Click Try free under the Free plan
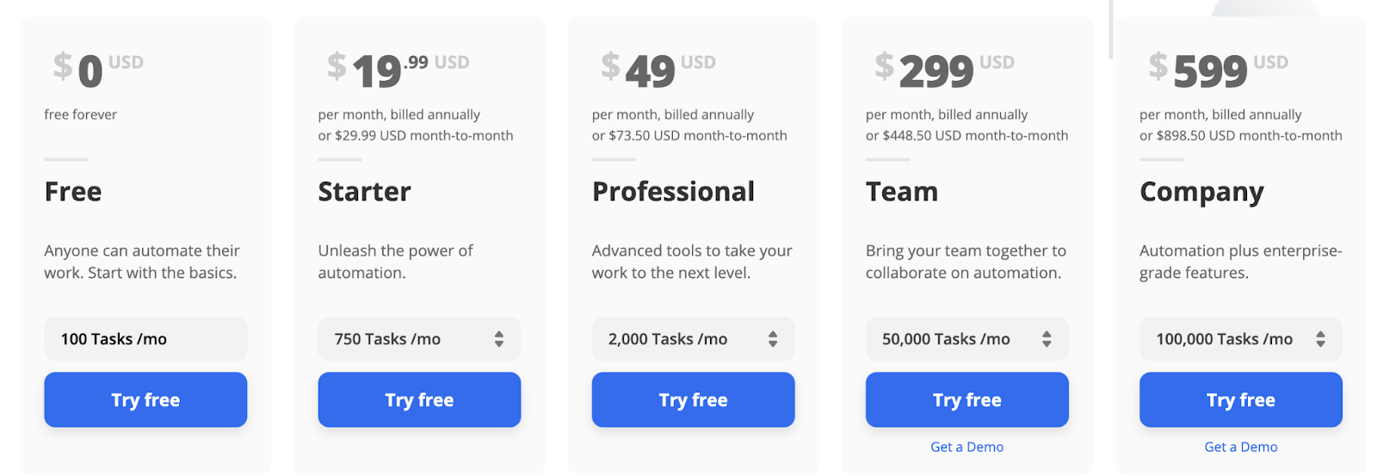The image size is (1377, 476). (145, 399)
